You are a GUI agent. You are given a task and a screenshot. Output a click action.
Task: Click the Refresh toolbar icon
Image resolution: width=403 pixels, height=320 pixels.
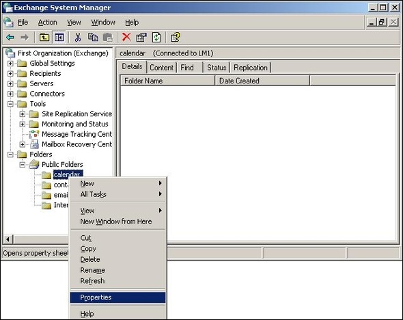pyautogui.click(x=156, y=38)
